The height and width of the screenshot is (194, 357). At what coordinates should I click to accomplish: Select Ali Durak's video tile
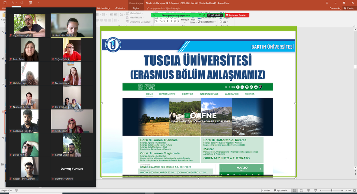coord(30,121)
